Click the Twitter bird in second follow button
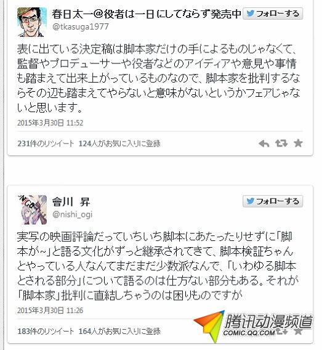322x350 pixels. tap(251, 201)
